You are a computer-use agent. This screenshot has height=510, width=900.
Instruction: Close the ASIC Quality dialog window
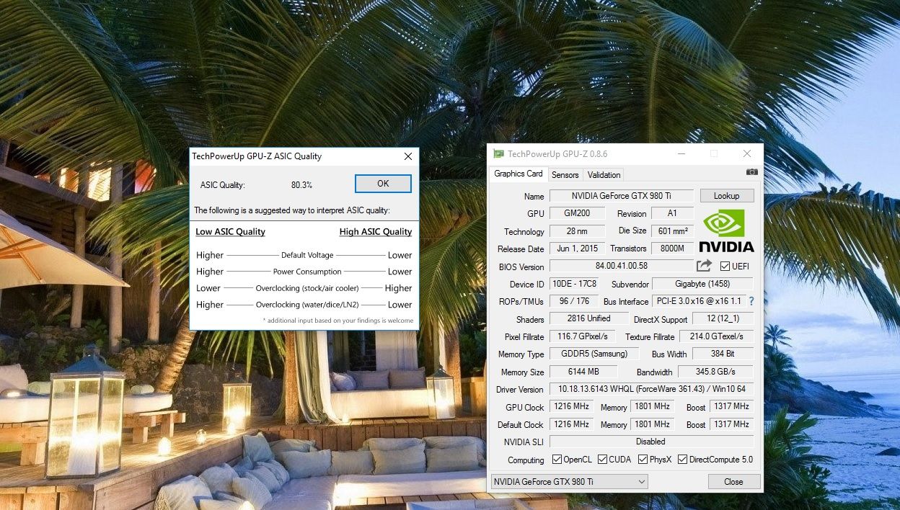coord(408,156)
